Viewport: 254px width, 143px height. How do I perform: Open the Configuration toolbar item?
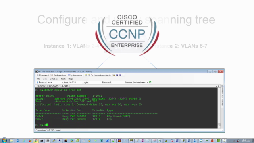point(58,75)
